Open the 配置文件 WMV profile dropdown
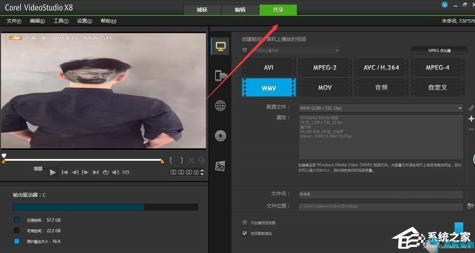 tap(381, 108)
